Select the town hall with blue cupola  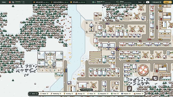[109, 46]
